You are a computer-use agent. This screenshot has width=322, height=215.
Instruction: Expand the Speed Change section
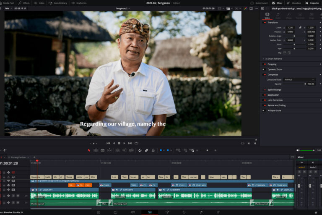point(274,90)
